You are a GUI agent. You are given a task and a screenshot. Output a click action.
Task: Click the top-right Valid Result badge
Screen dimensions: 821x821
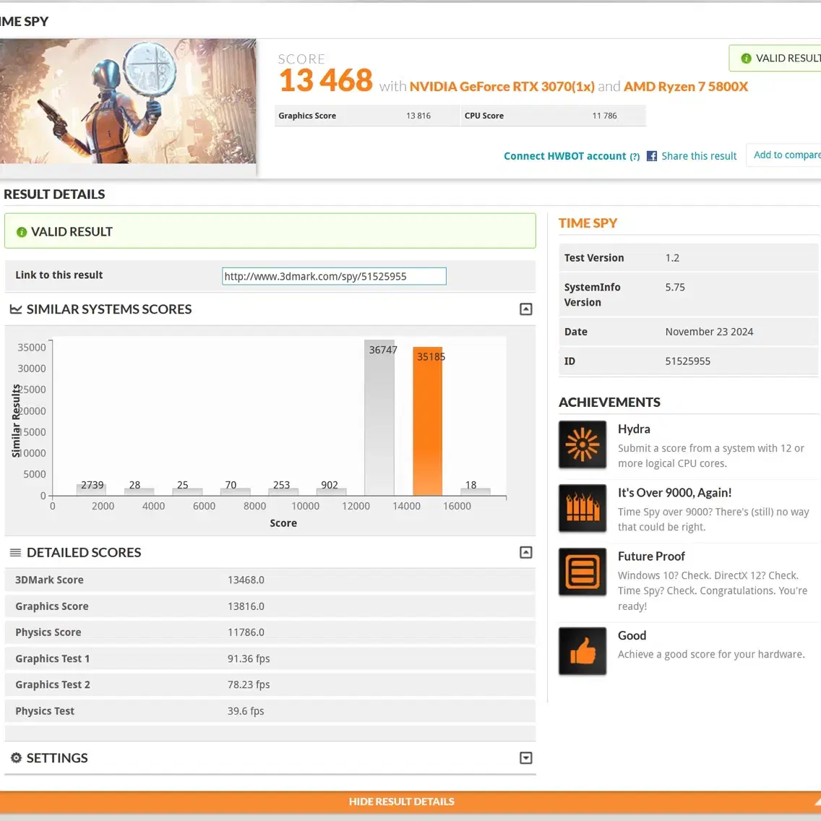tap(775, 58)
